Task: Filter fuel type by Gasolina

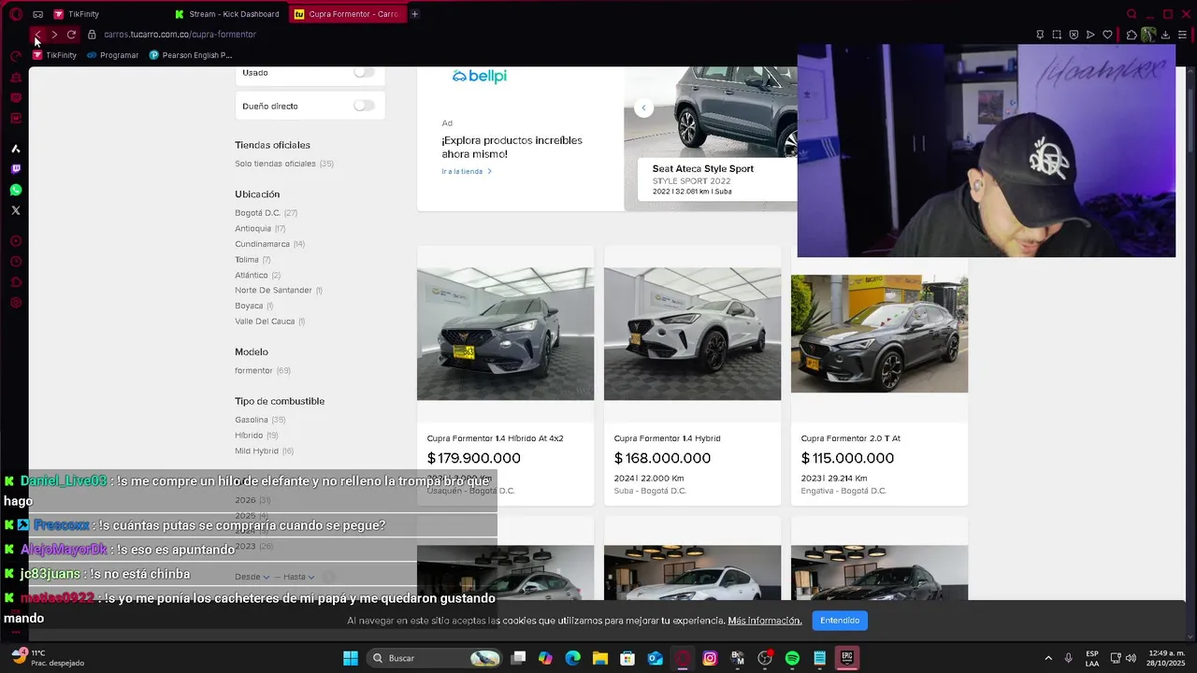Action: point(260,420)
